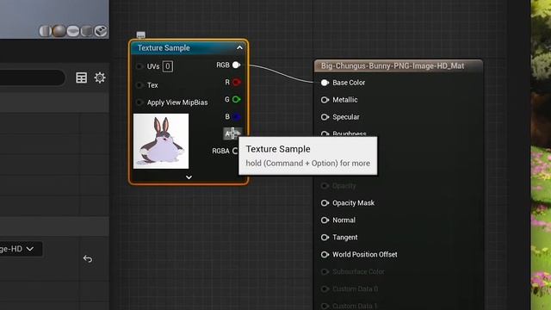Click the Tangent input pin
The image size is (551, 310).
tap(325, 238)
